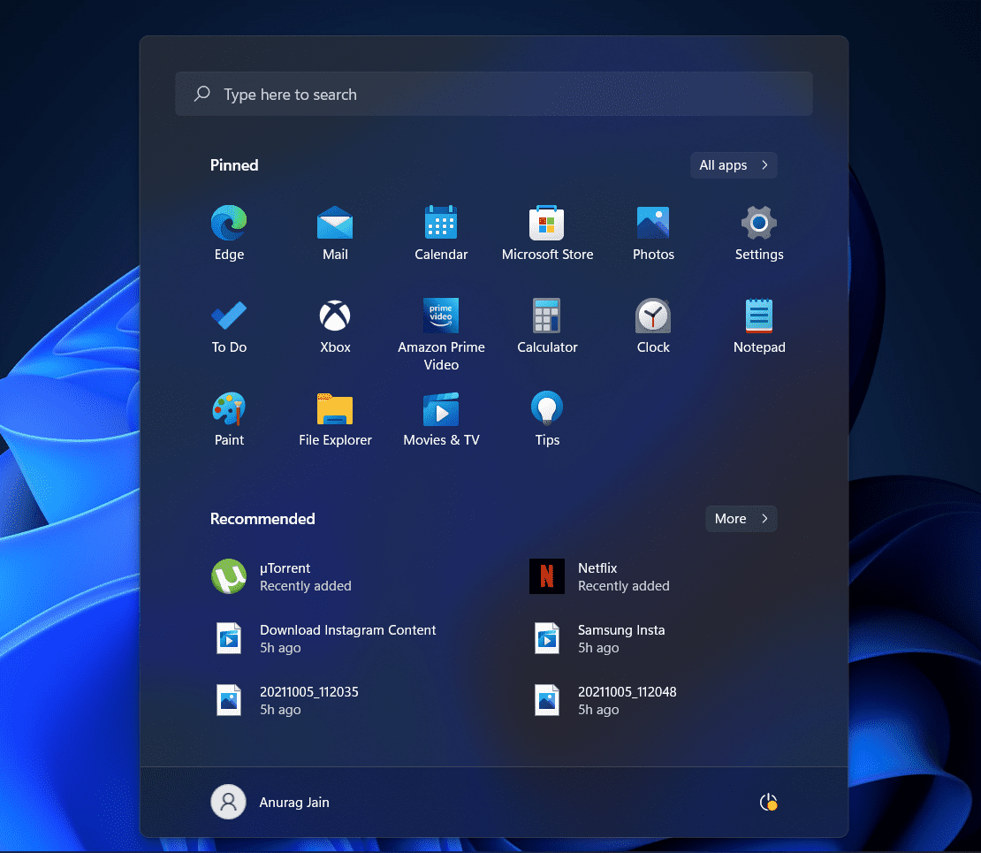The width and height of the screenshot is (981, 853).
Task: Expand the All apps list
Action: [x=734, y=165]
